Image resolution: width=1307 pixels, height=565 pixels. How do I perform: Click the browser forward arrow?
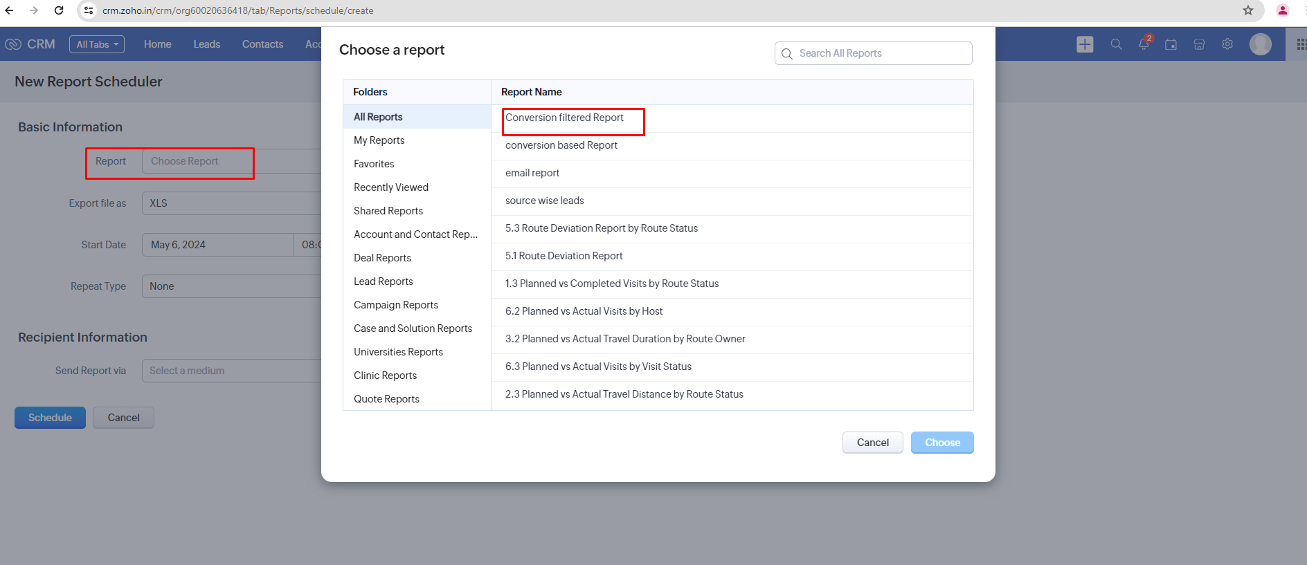point(33,10)
